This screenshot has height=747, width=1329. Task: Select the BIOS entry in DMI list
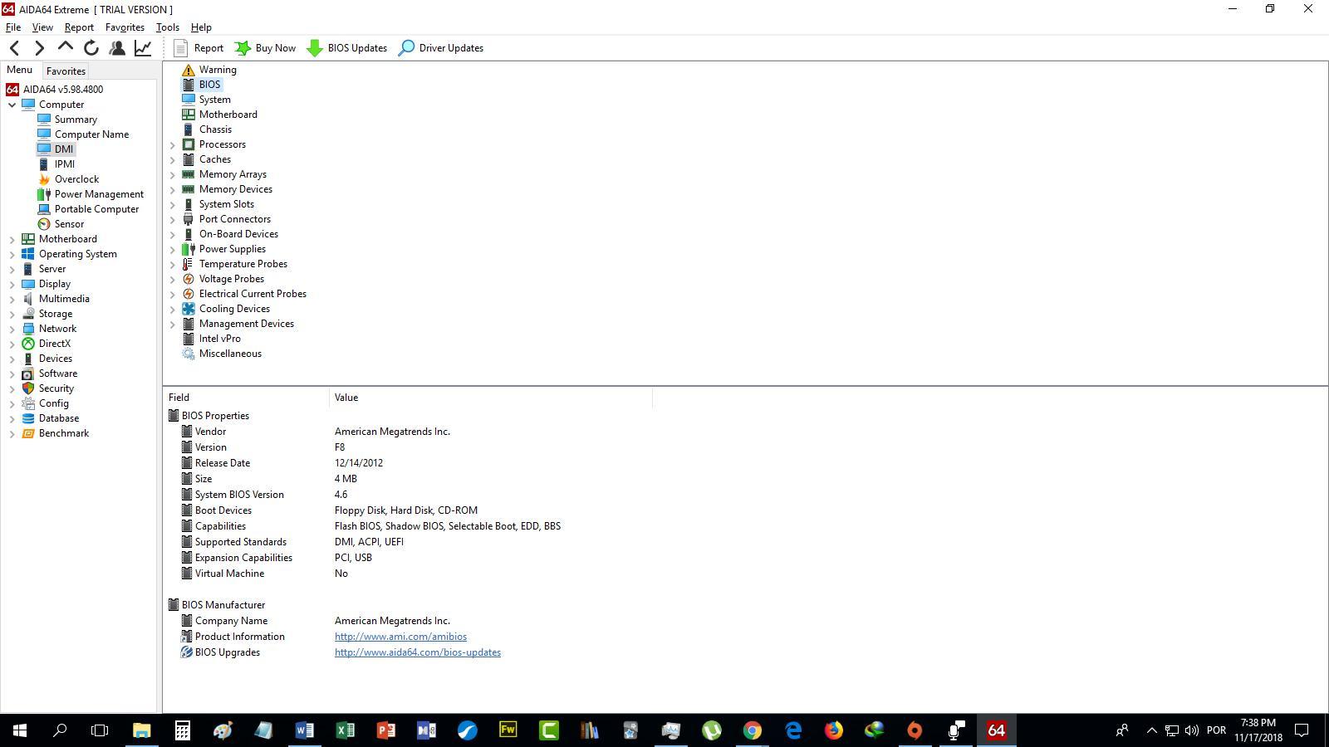click(209, 85)
